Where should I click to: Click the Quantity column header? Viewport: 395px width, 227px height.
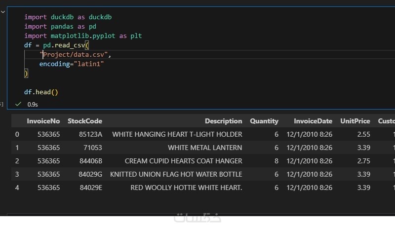264,121
